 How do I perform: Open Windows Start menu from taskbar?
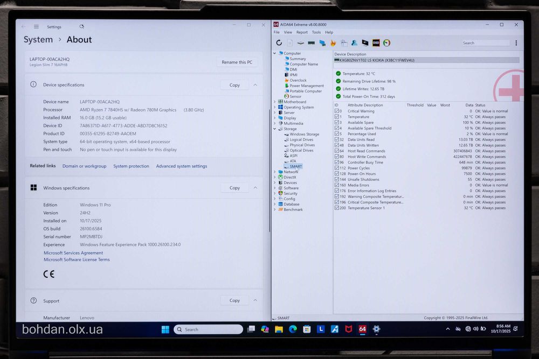click(x=165, y=329)
